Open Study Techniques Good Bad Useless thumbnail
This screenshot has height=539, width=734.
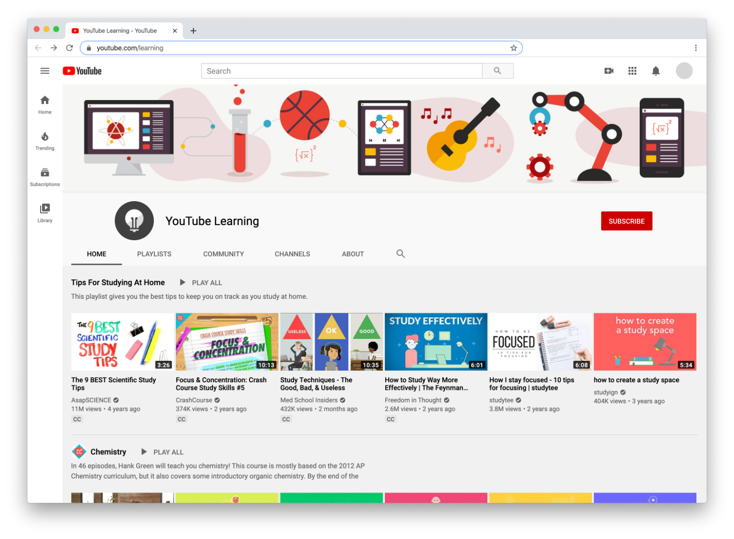coord(332,342)
